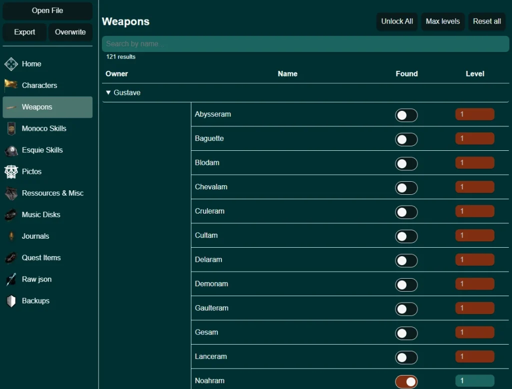Click the Journals icon
This screenshot has width=512, height=389.
[x=11, y=236]
